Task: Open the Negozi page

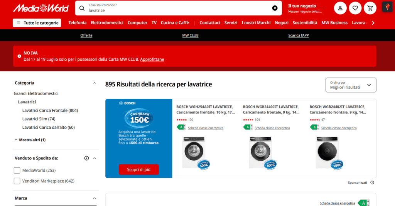Action: tap(281, 23)
